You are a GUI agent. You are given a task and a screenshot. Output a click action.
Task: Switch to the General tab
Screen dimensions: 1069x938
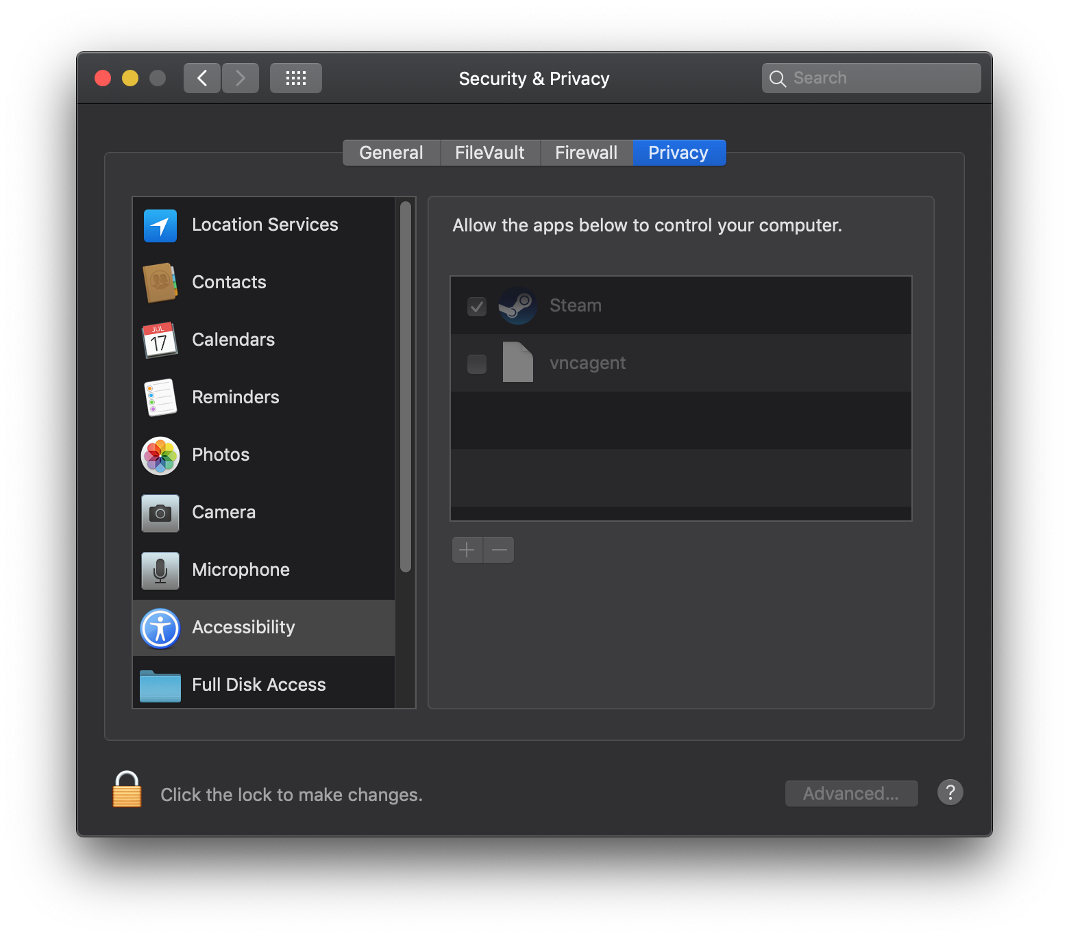(x=391, y=153)
